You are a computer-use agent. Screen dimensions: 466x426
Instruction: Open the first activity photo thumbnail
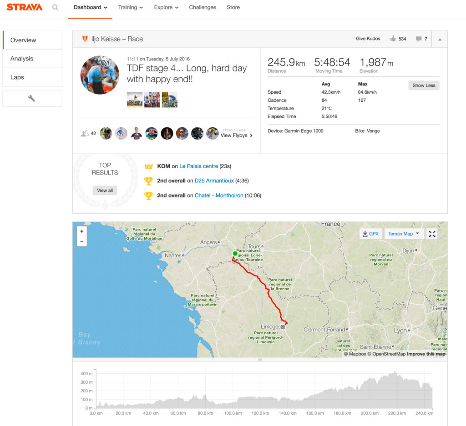click(x=135, y=100)
